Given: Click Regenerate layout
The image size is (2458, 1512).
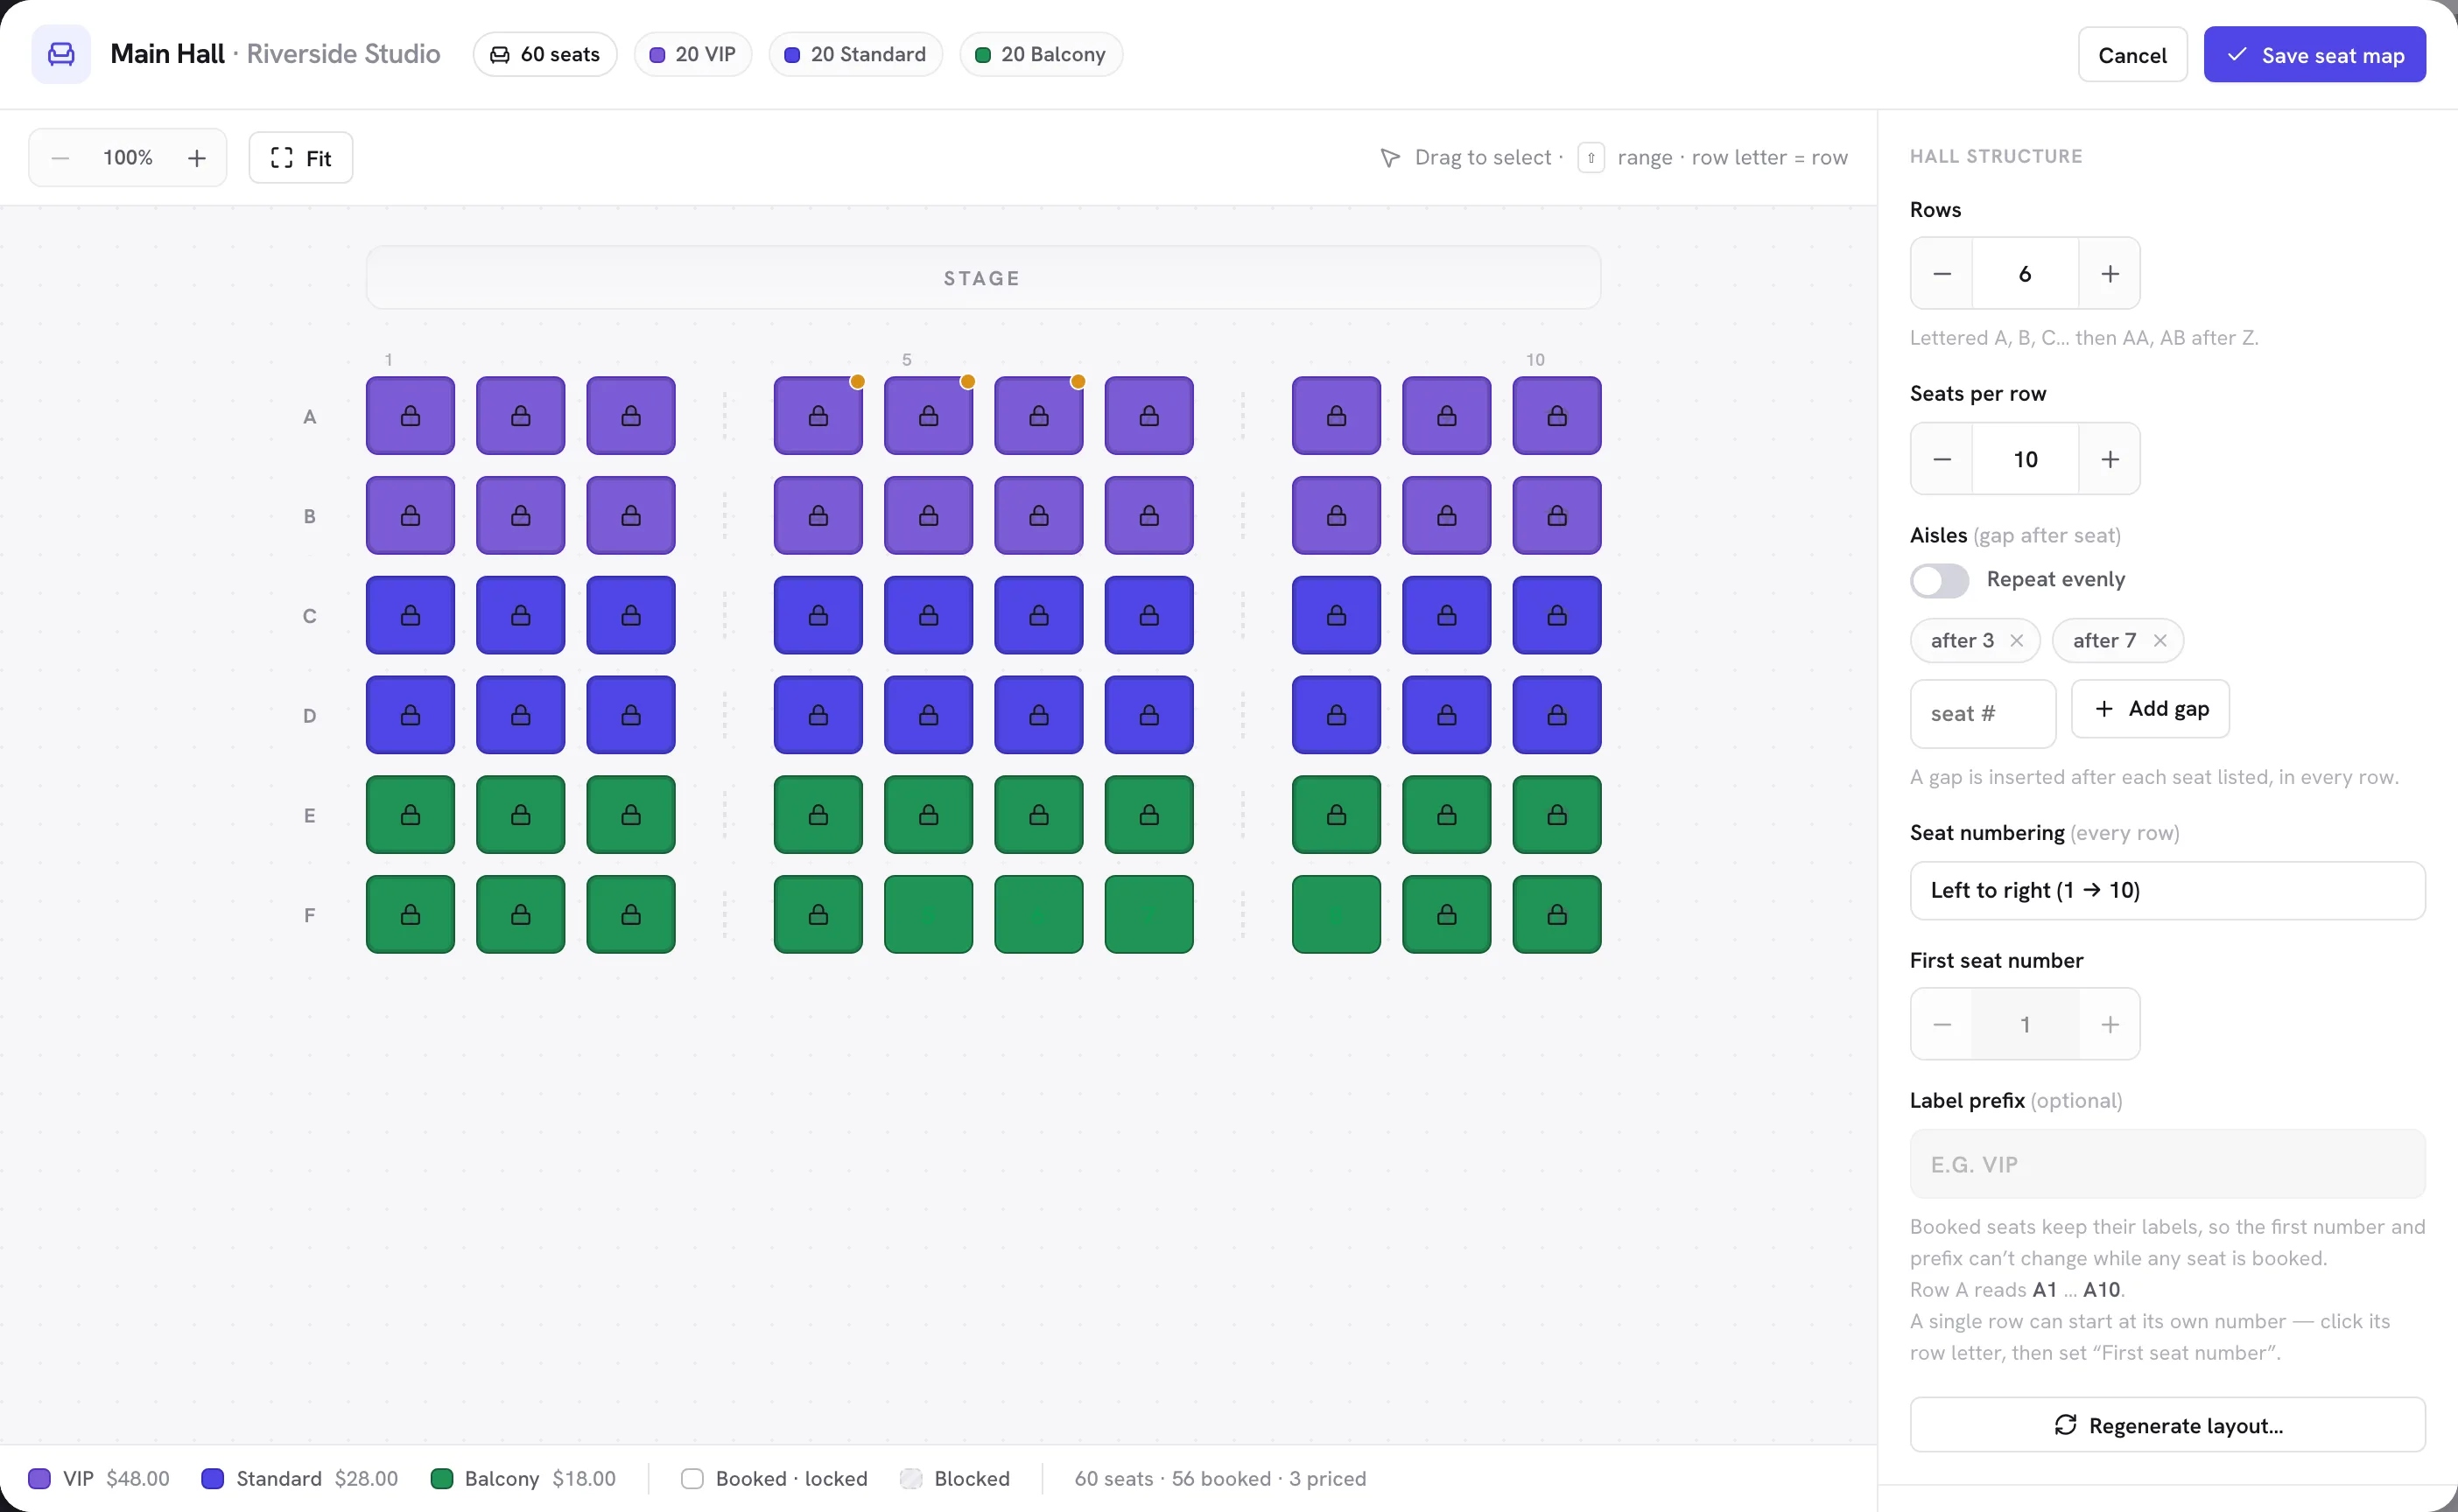Looking at the screenshot, I should point(2167,1425).
